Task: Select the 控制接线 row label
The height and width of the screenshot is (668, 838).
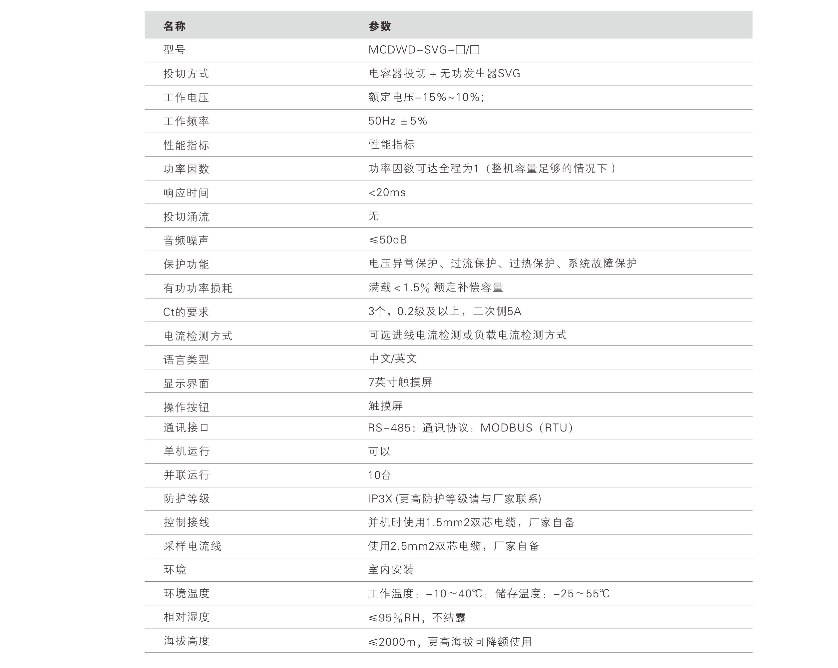Action: [x=186, y=522]
